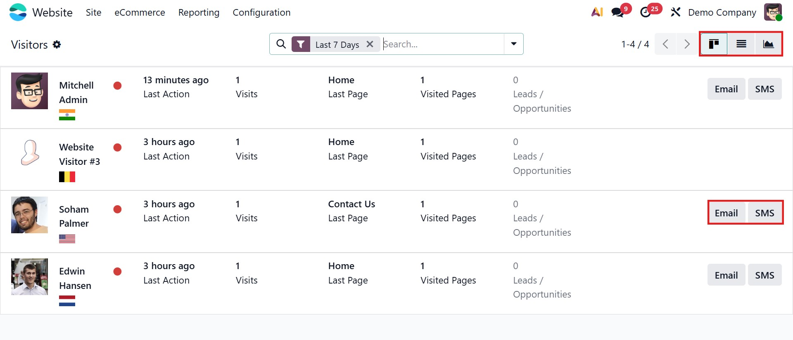The image size is (793, 340).
Task: Switch to graph view
Action: point(768,44)
